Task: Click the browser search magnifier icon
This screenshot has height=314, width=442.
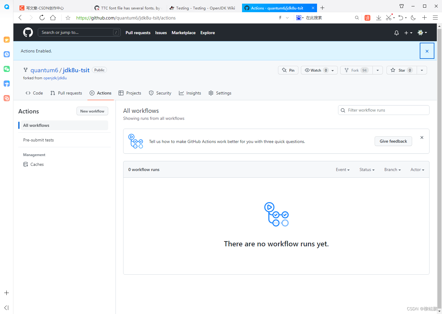Action: click(357, 18)
